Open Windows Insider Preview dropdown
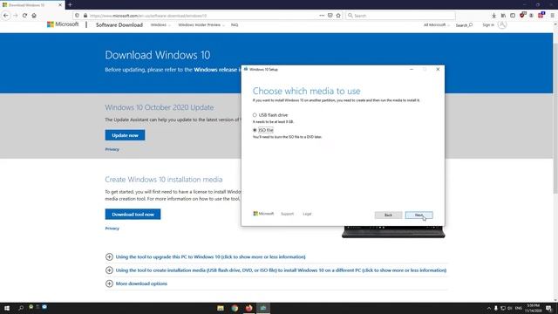Viewport: 558px width, 314px height. (x=201, y=25)
